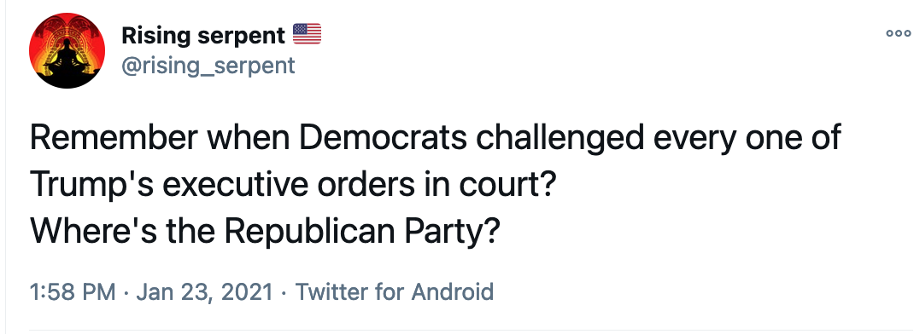Click the meditating silhouette in the avatar

point(68,57)
